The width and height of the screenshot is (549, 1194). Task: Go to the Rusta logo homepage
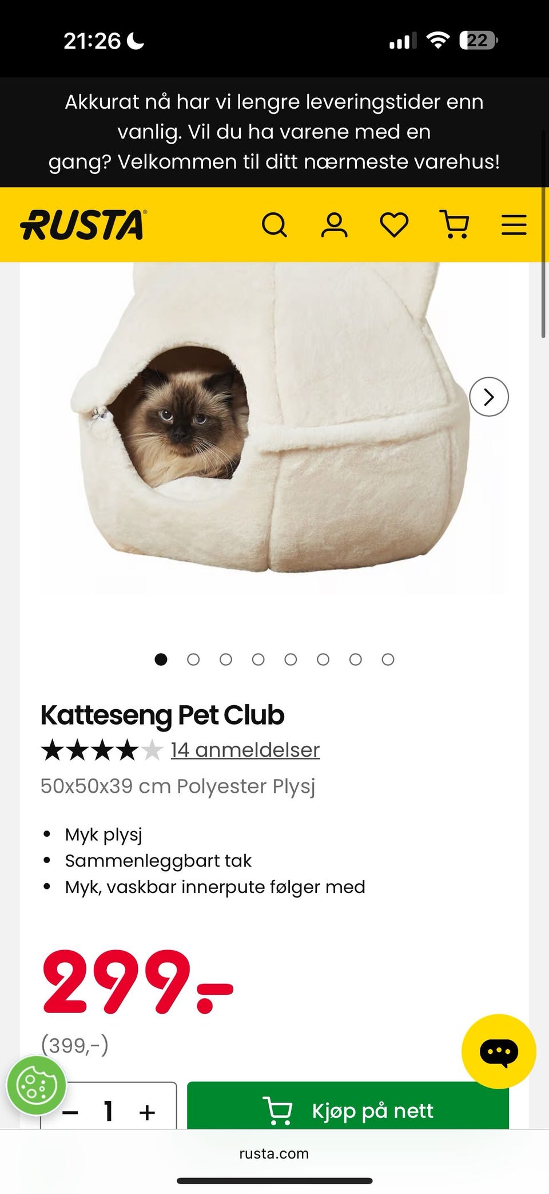click(83, 224)
